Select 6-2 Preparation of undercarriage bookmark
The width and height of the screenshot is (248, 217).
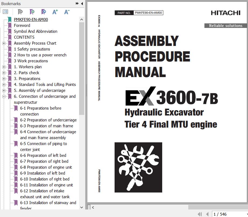coord(48,120)
